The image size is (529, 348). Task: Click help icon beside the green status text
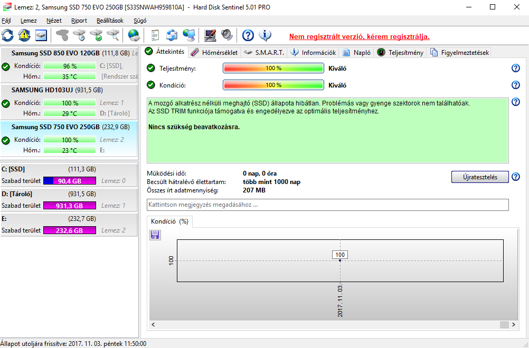click(515, 102)
